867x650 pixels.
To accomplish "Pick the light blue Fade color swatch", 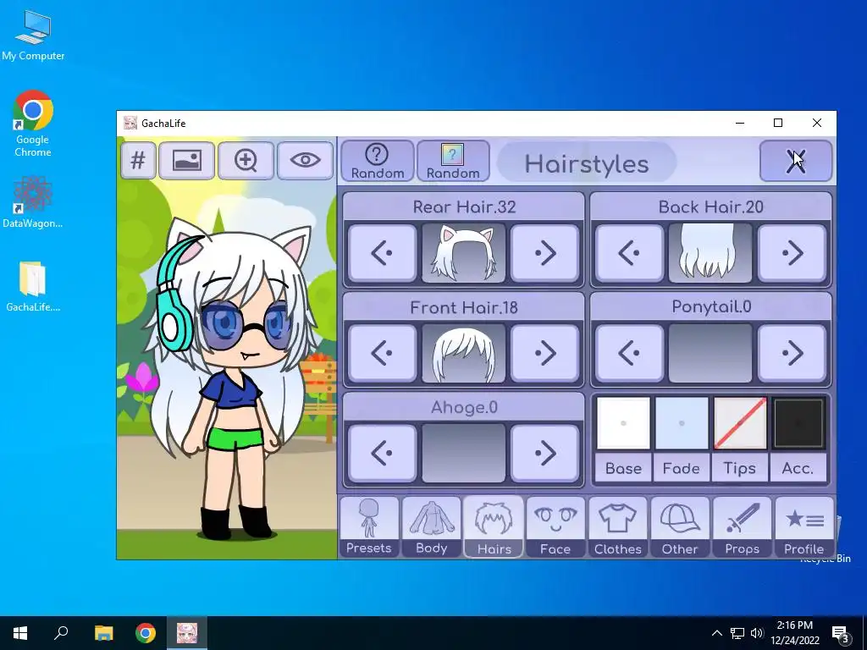I will 682,423.
